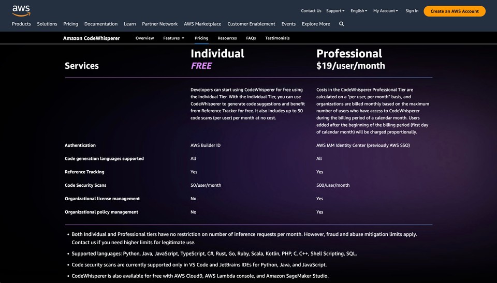The width and height of the screenshot is (497, 283).
Task: Click the Reference Tracking row label
Action: pos(84,172)
